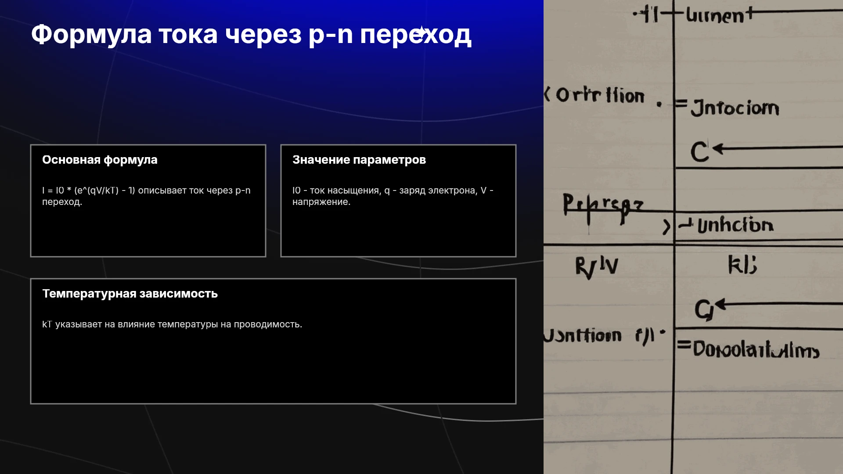The width and height of the screenshot is (843, 474).
Task: Click the handwritten word 'Unhcíon' in the notes
Action: click(735, 225)
